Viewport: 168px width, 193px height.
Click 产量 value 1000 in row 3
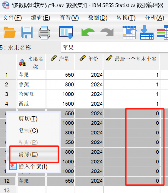60,94
